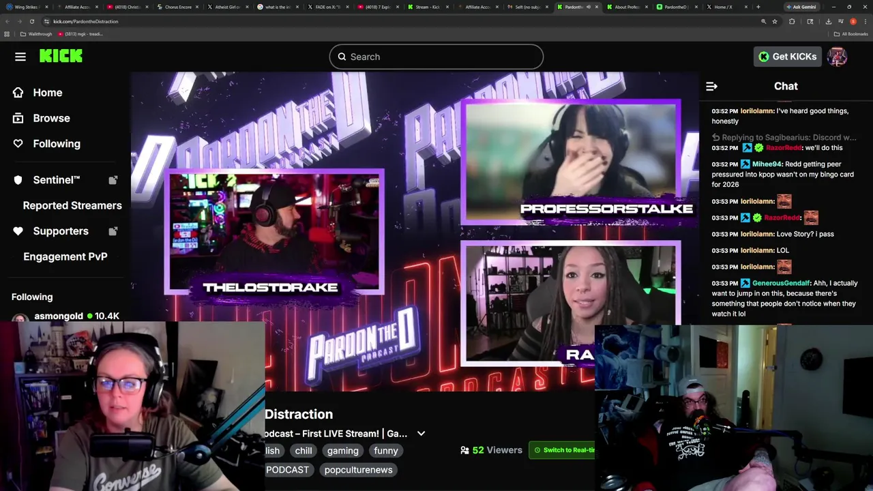The height and width of the screenshot is (491, 873).
Task: Open browser downloads icon
Action: tap(828, 21)
